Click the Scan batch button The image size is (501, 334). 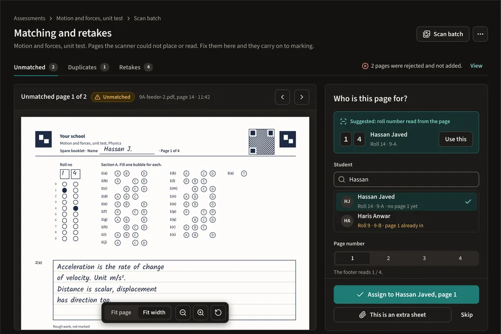click(443, 34)
